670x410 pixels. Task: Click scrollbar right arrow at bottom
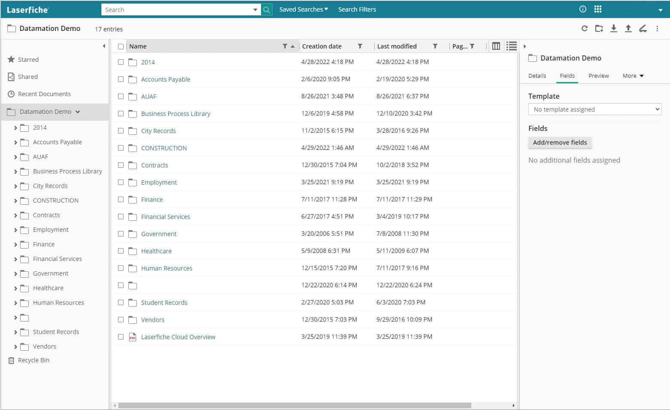click(x=513, y=405)
